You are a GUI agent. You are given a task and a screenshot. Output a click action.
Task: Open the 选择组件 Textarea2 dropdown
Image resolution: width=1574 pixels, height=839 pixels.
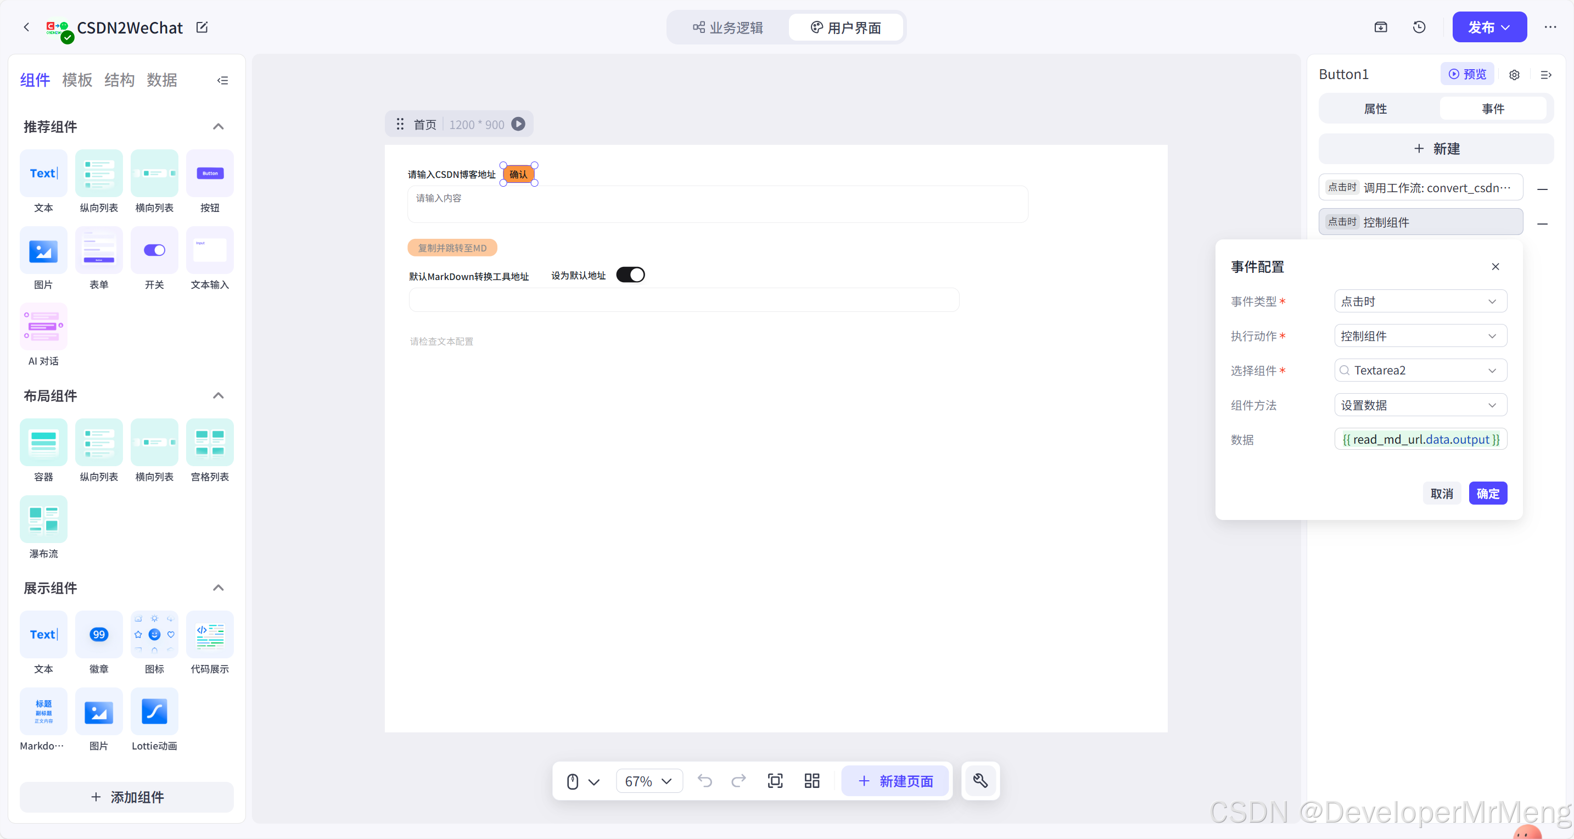pos(1420,370)
